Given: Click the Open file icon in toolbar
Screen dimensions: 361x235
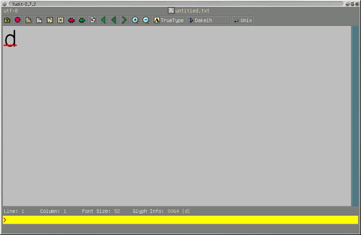Looking at the screenshot, I should click(x=7, y=20).
